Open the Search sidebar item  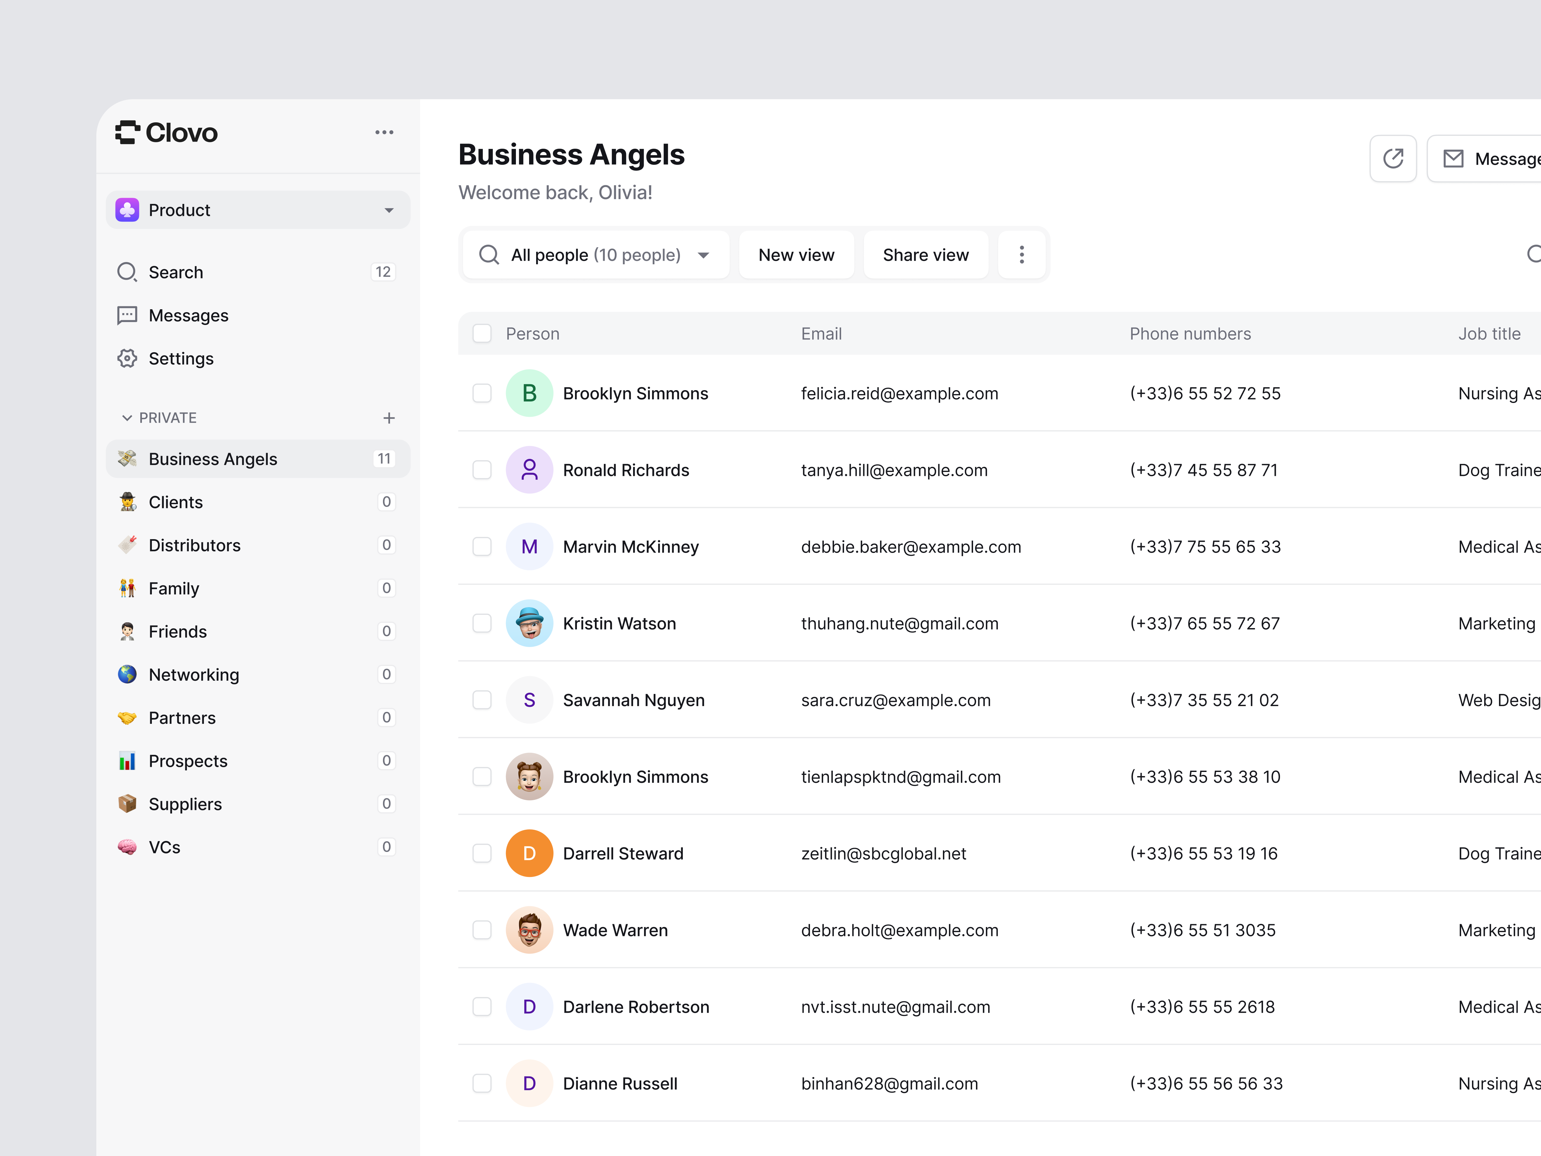point(176,272)
